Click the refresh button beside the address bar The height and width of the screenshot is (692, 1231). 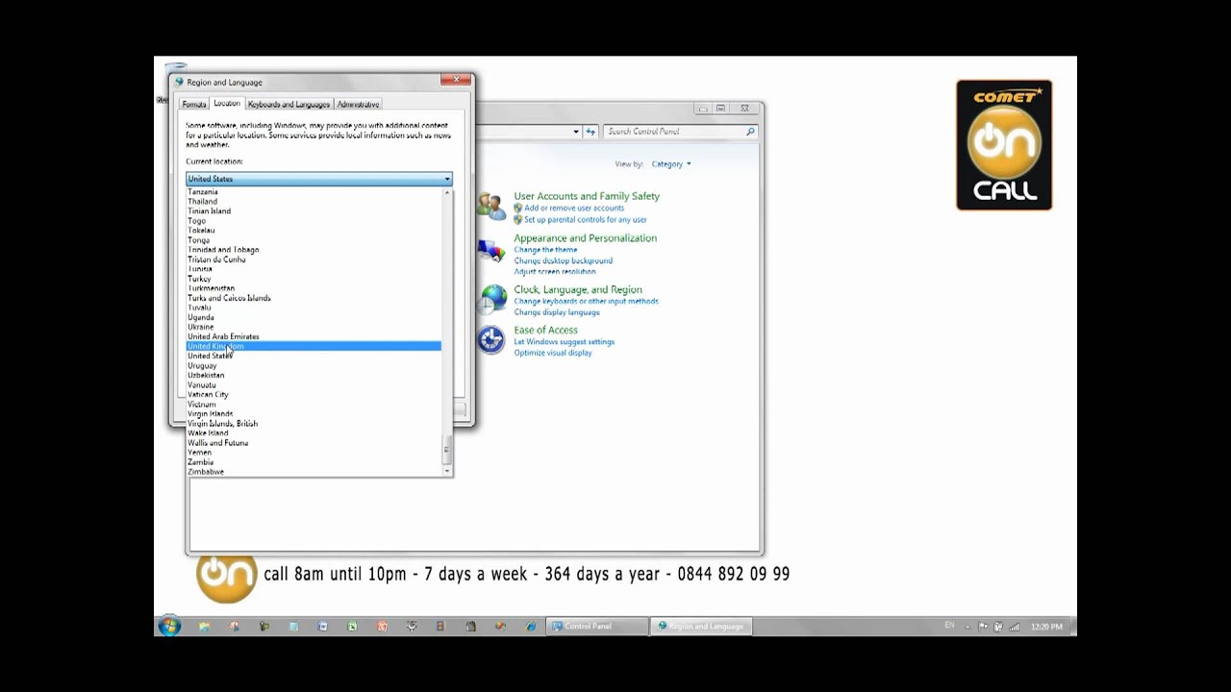coord(590,132)
